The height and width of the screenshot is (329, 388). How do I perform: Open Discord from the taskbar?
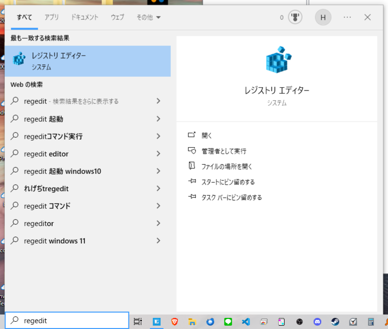pyautogui.click(x=317, y=322)
